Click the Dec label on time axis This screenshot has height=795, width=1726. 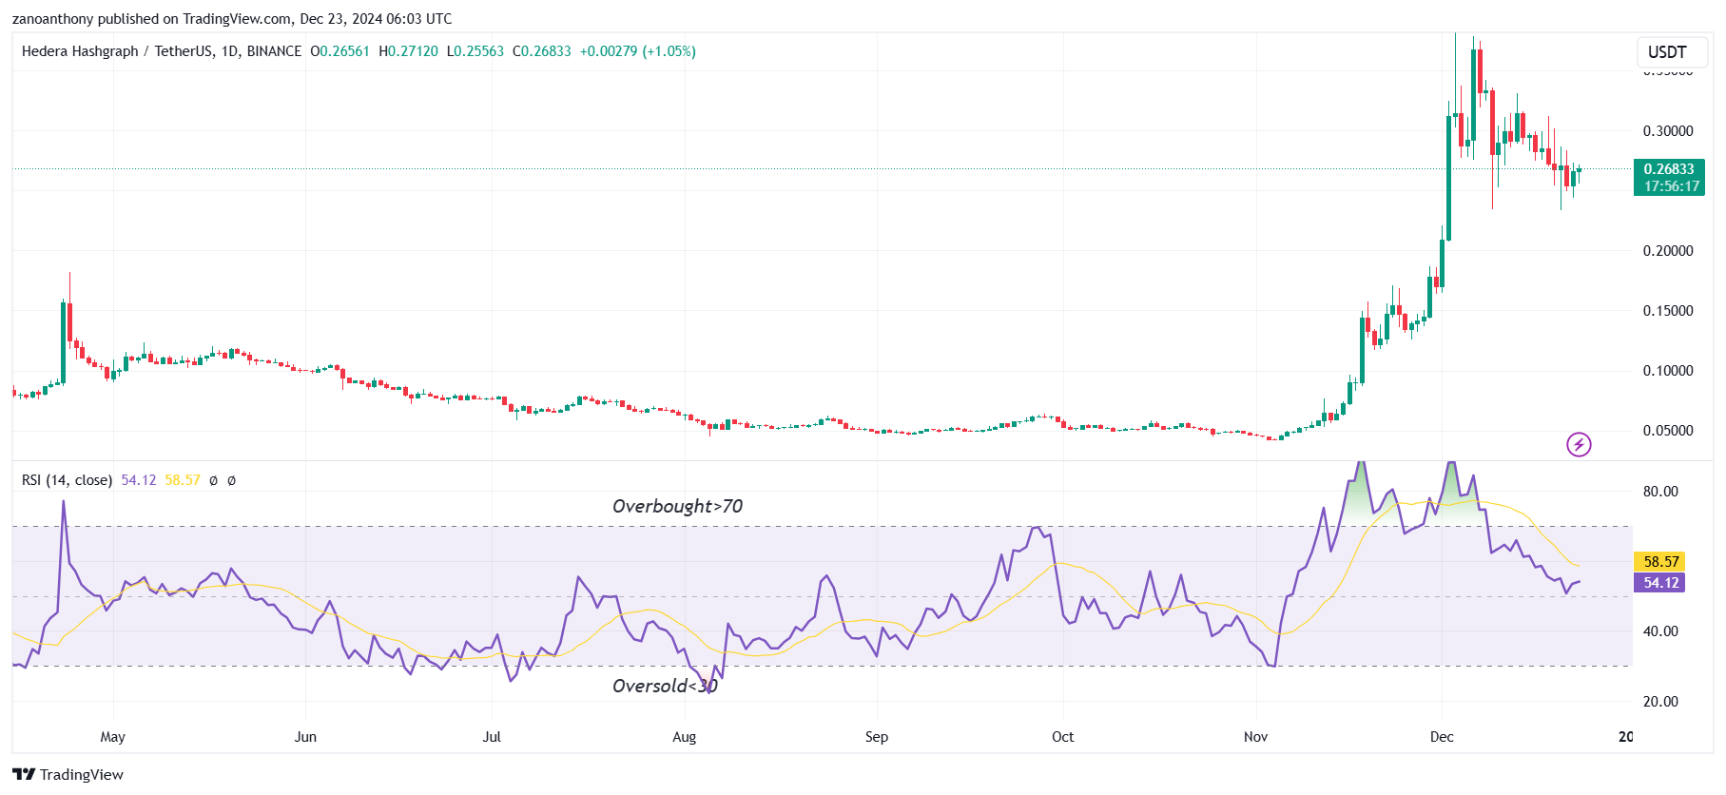tap(1442, 737)
